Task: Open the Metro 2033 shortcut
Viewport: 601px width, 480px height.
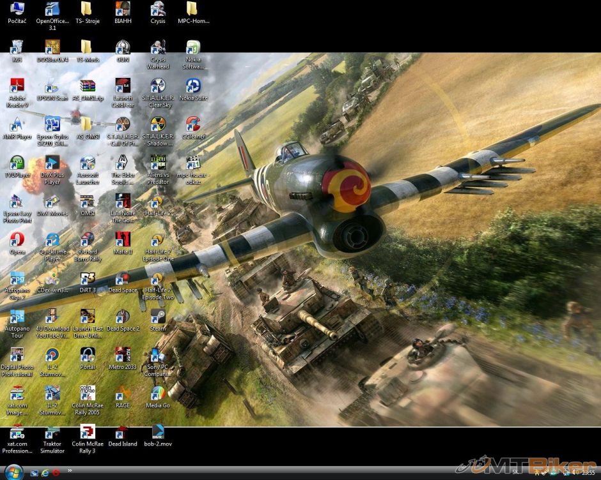Action: 123,356
